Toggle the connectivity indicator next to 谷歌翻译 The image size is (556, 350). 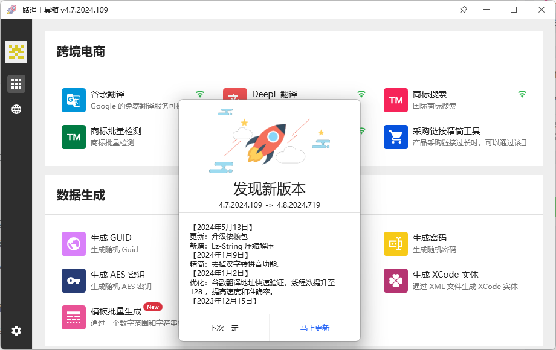click(x=200, y=95)
